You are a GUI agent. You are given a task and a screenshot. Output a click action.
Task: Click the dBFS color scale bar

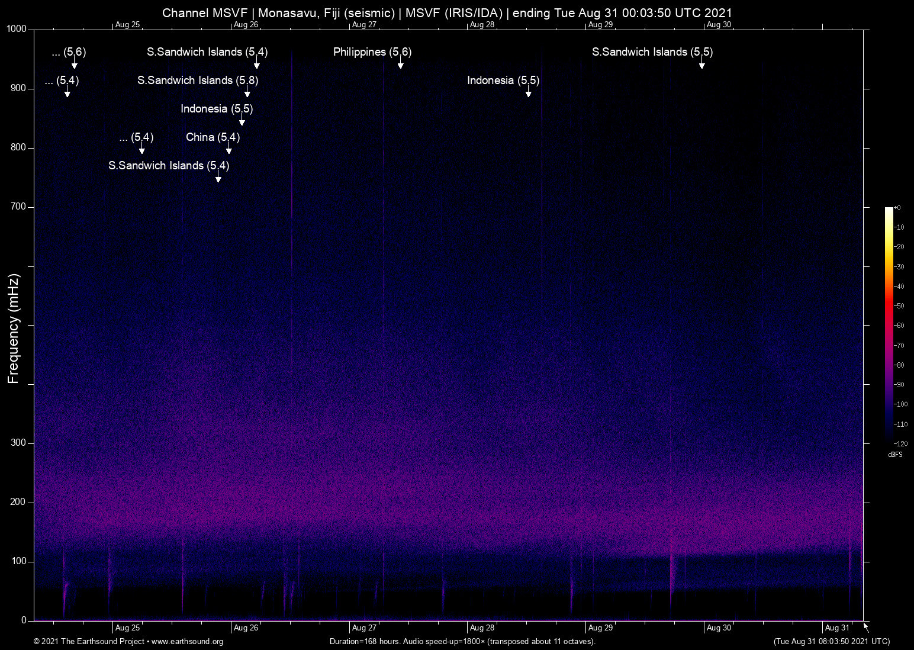coord(889,325)
